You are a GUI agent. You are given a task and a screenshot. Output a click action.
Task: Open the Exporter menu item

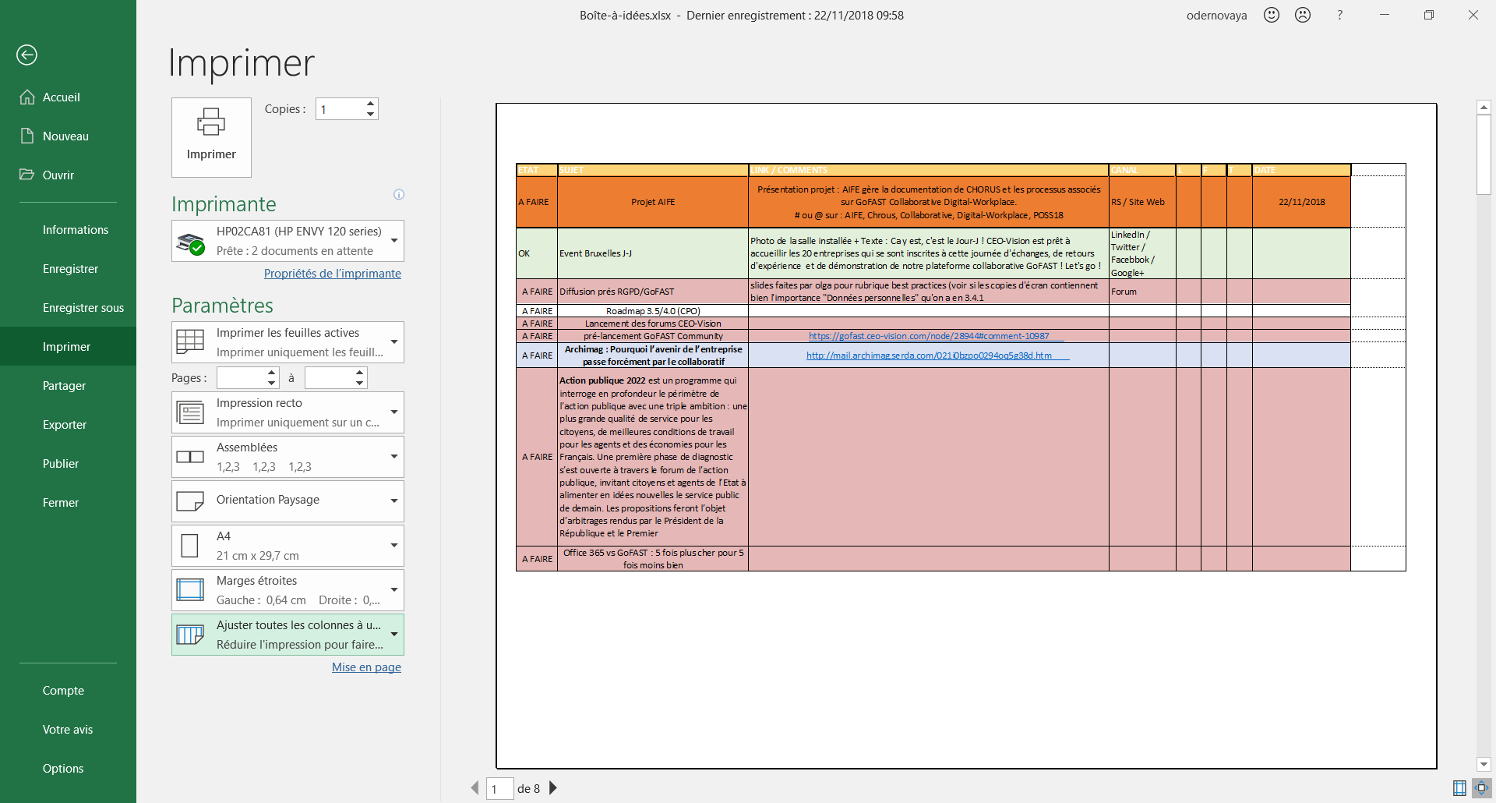pyautogui.click(x=65, y=425)
